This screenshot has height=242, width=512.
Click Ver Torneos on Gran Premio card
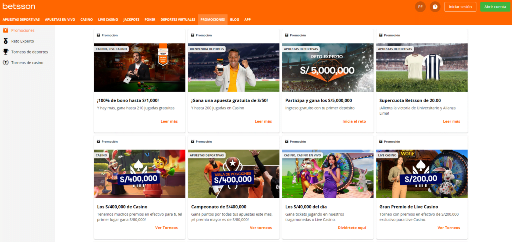(x=449, y=228)
